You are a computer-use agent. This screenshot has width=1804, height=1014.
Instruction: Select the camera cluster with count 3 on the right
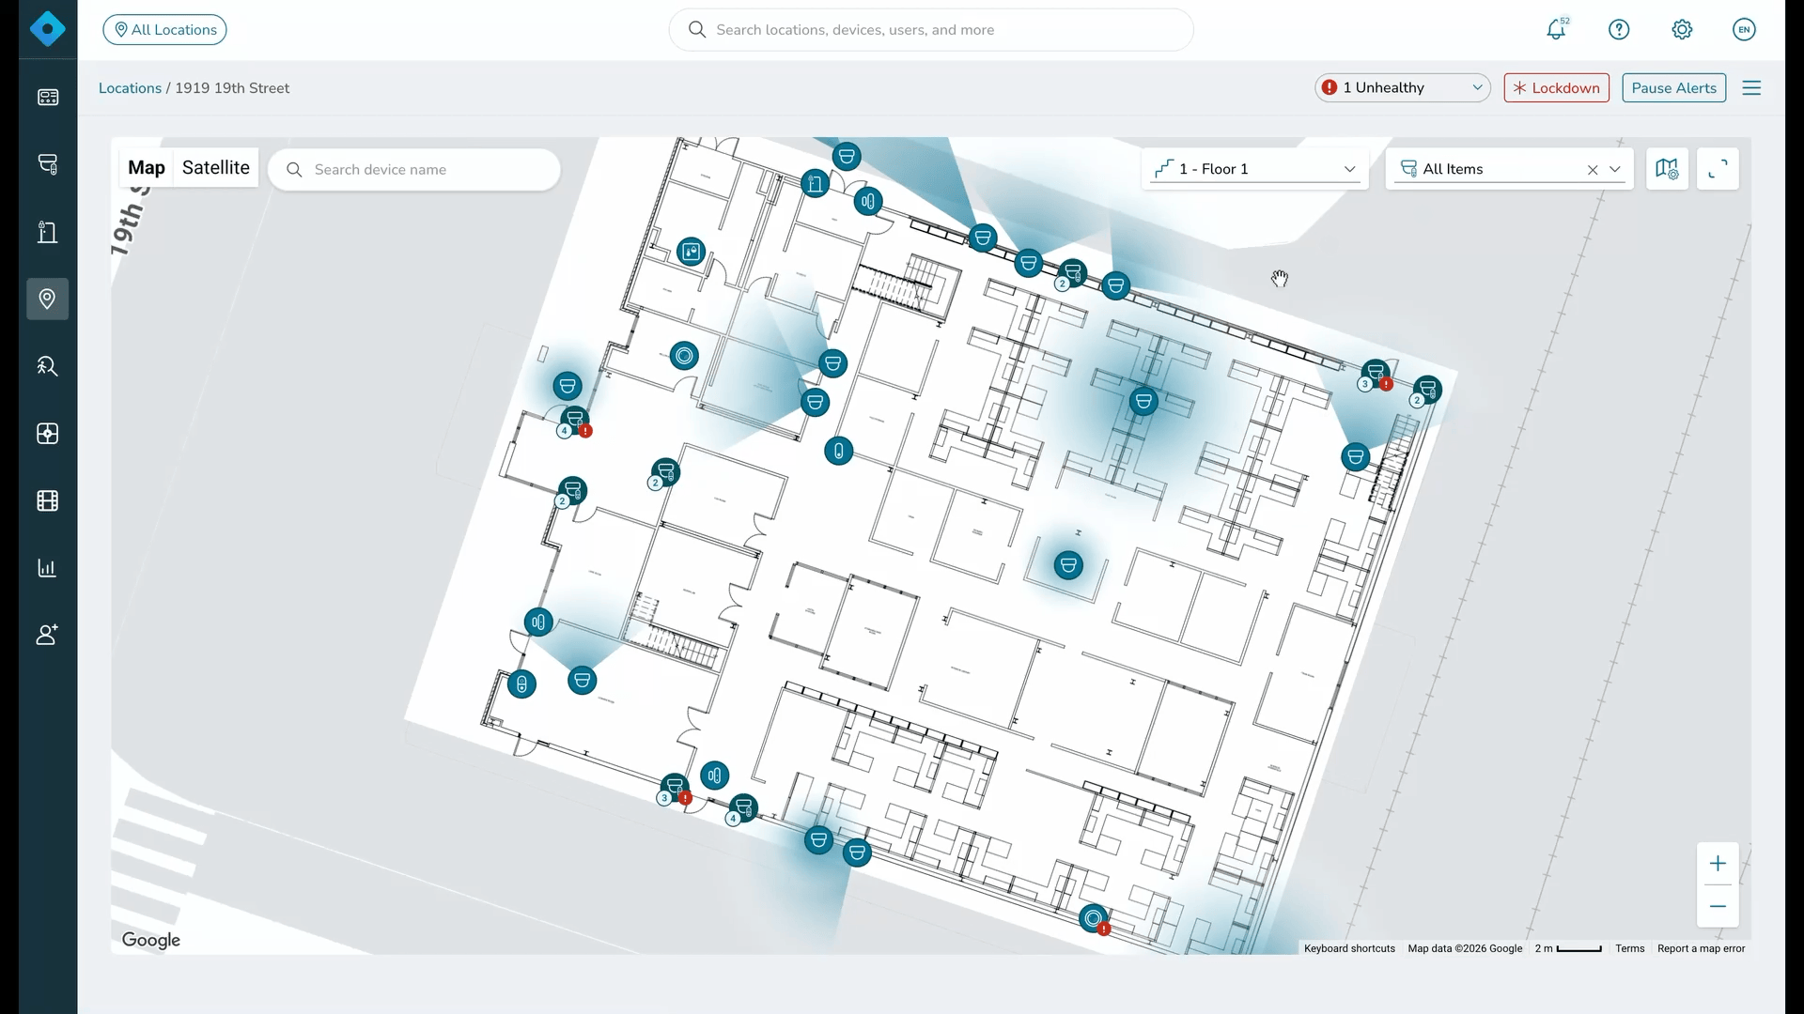(x=1376, y=374)
